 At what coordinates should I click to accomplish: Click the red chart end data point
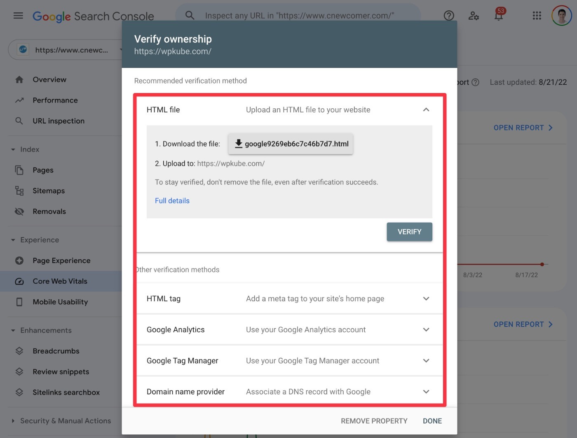[542, 264]
